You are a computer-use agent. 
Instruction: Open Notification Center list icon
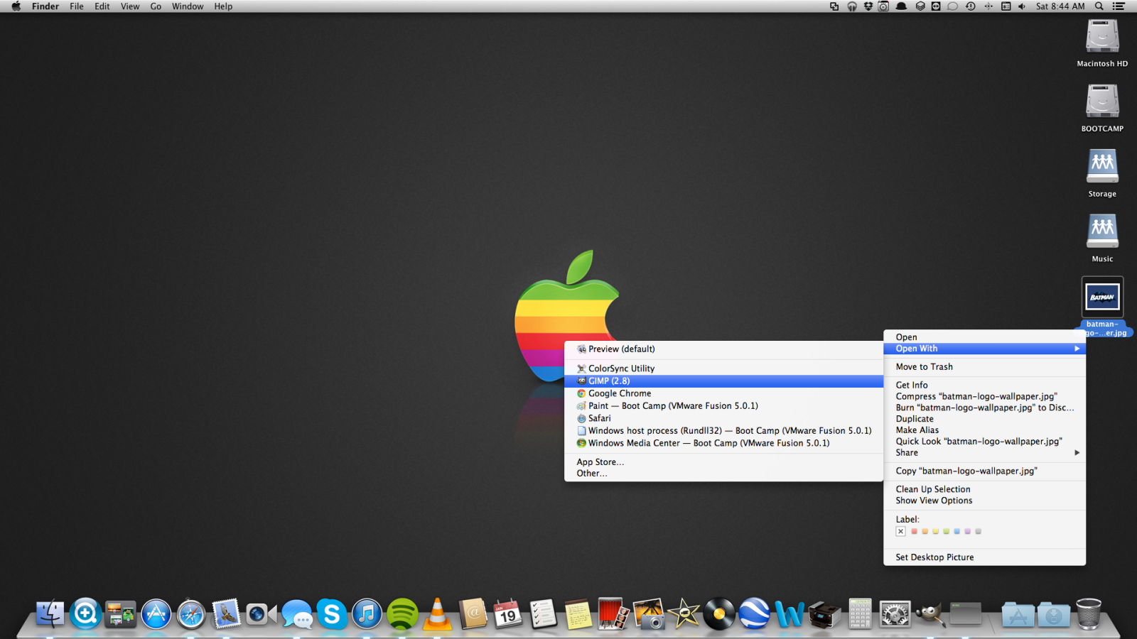point(1119,6)
